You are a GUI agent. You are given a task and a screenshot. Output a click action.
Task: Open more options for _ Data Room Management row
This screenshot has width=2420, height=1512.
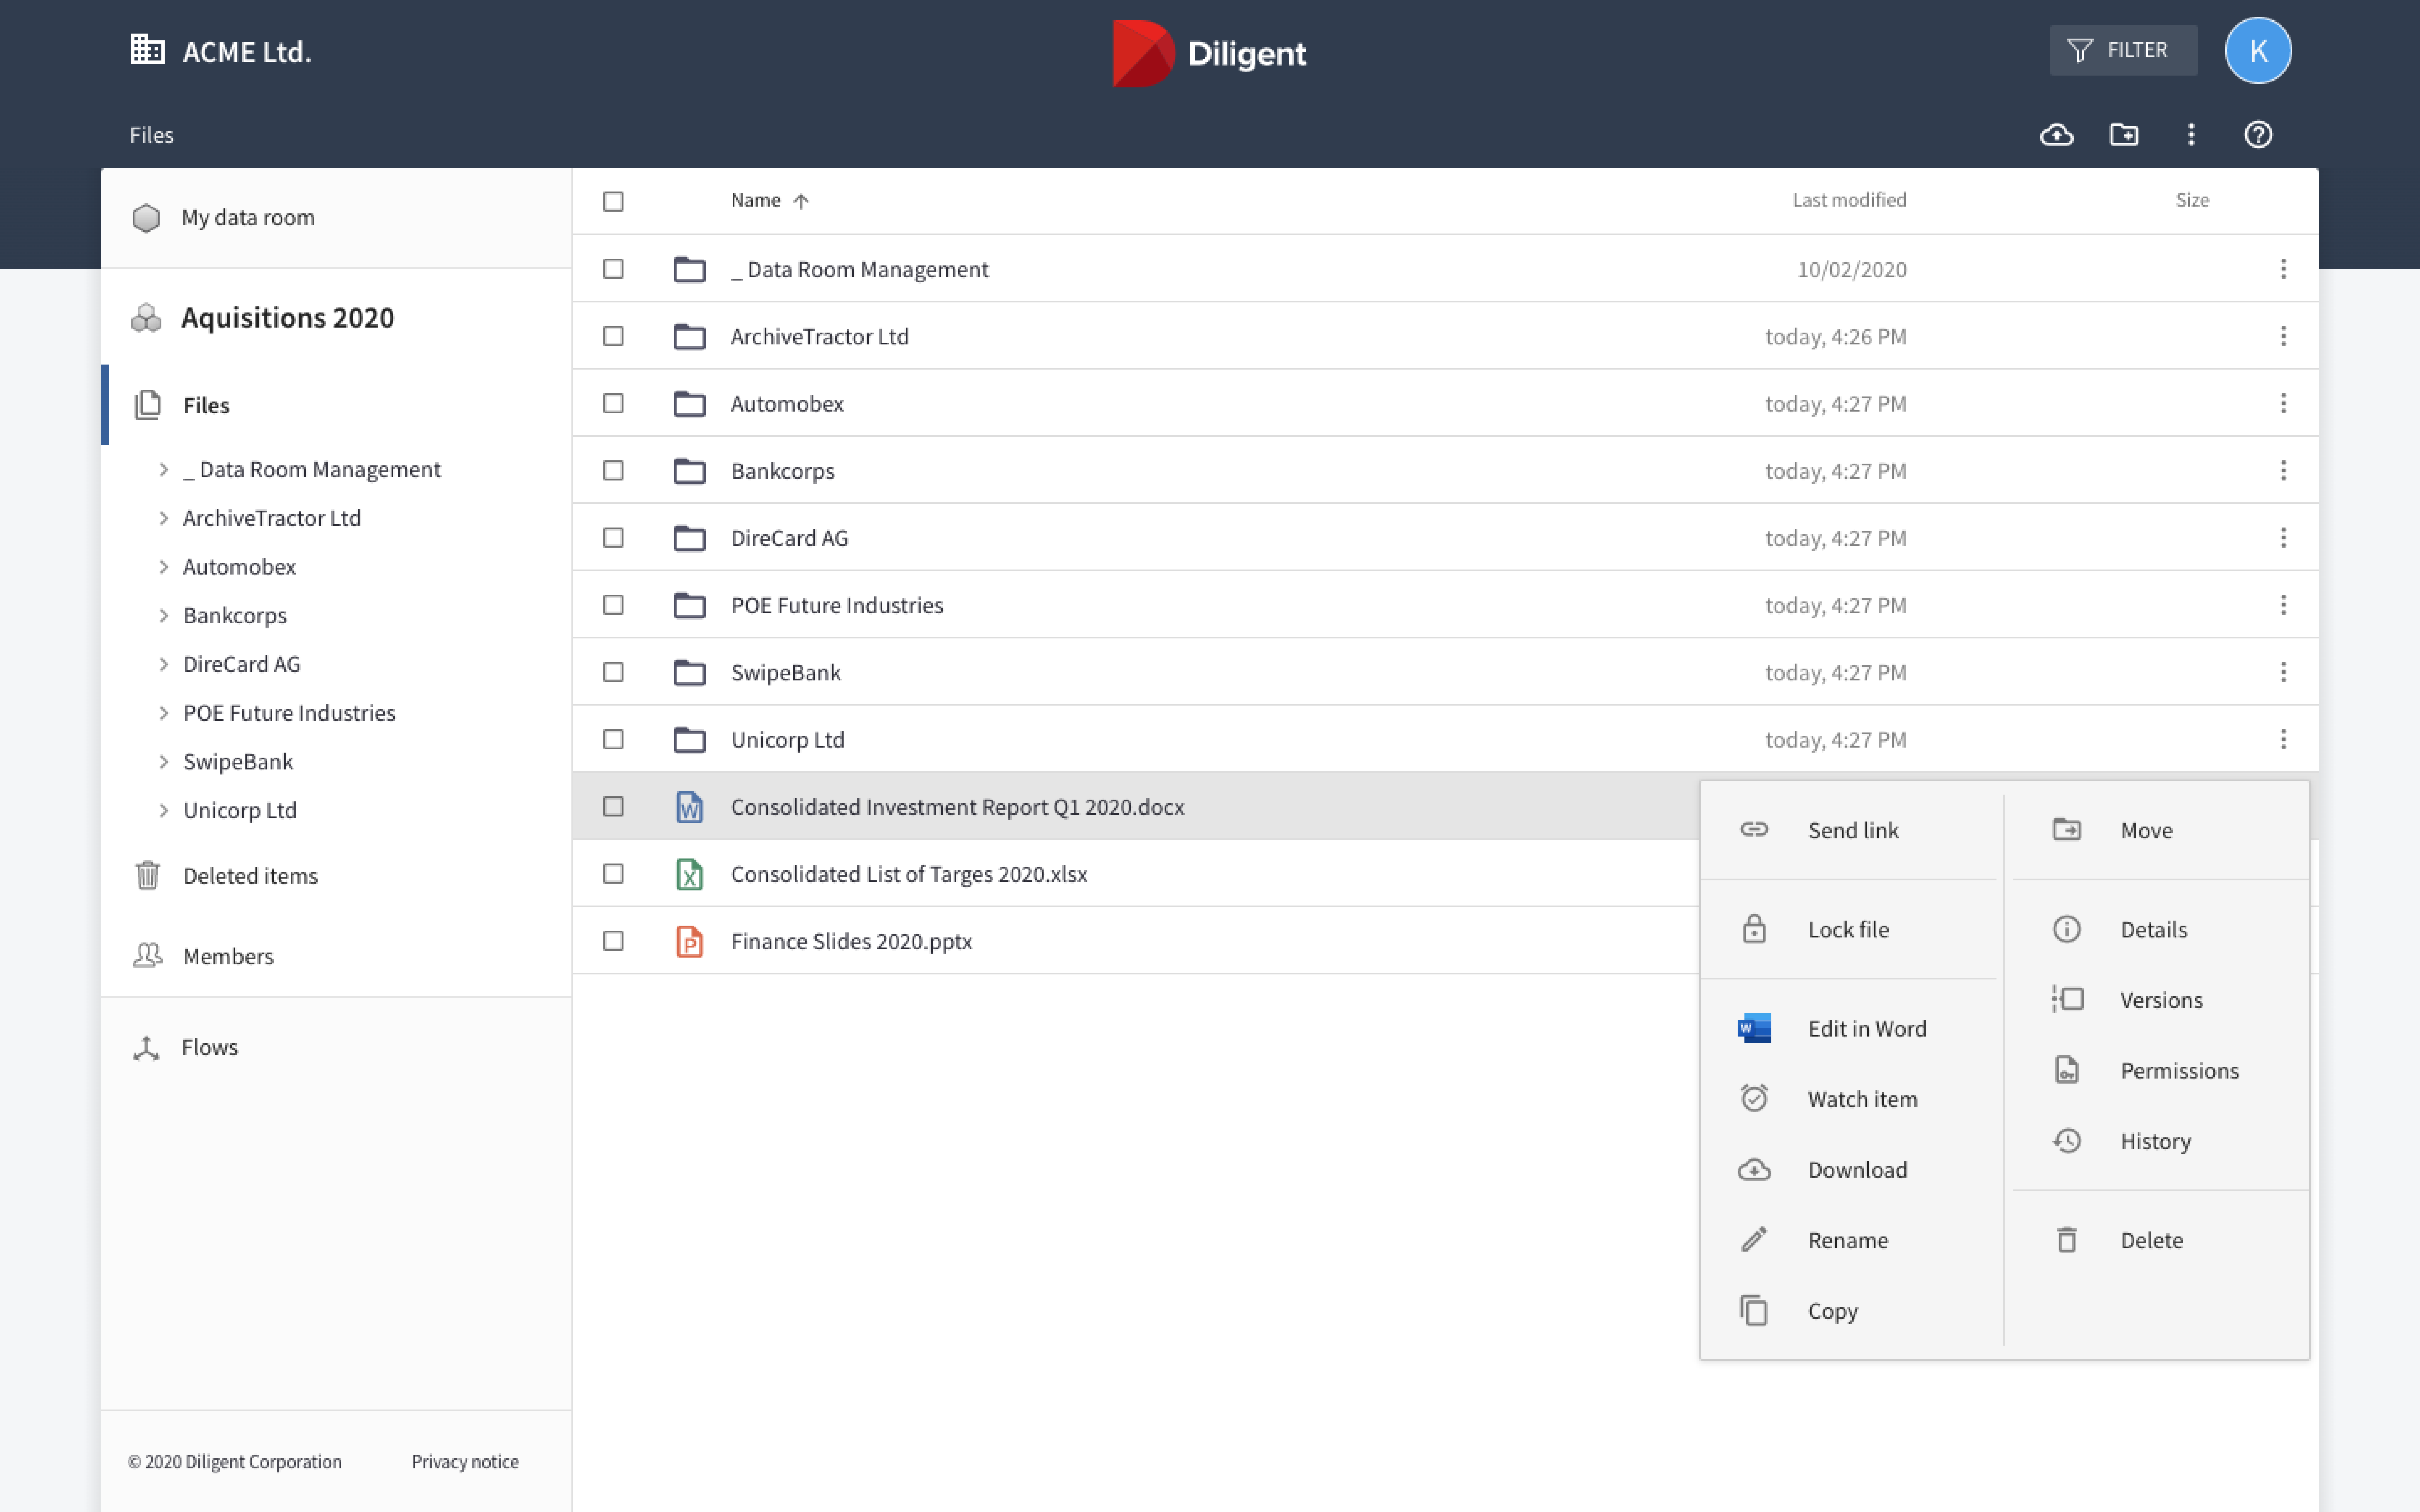coord(2283,269)
